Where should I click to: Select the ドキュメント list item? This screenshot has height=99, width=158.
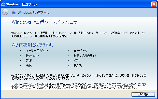tap(33, 56)
